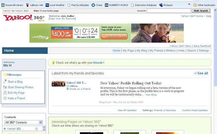This screenshot has width=217, height=134.
Task: Click the green plus beside Yahoo! 360 contact
Action: pos(5,129)
